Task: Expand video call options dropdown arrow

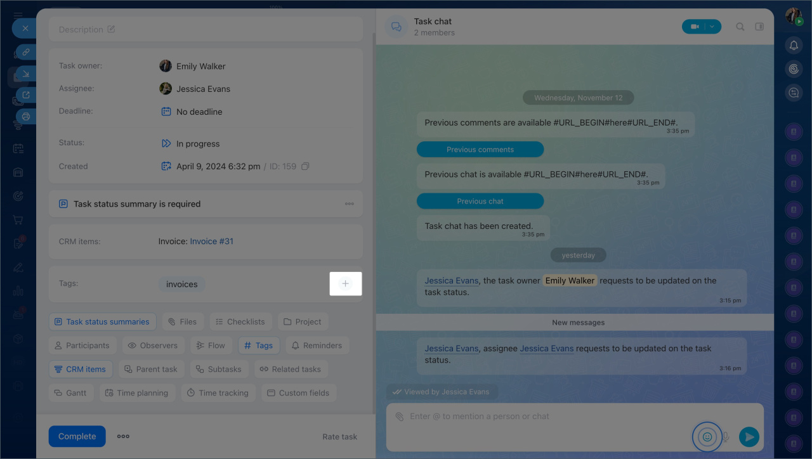Action: coord(712,27)
